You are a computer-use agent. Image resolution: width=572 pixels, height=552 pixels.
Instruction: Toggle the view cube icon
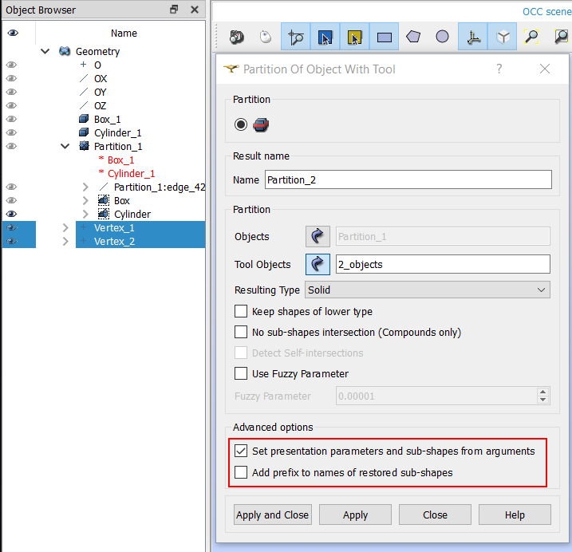503,37
